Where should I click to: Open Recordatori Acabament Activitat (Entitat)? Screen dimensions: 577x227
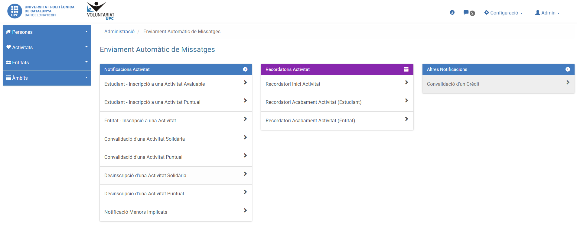click(310, 121)
